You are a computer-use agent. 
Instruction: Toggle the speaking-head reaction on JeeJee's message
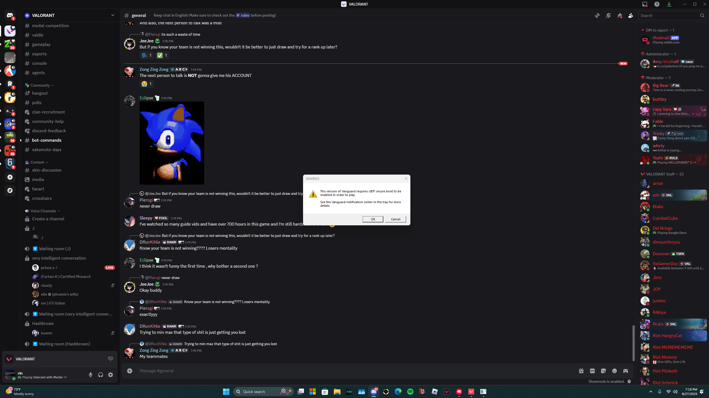tap(147, 55)
